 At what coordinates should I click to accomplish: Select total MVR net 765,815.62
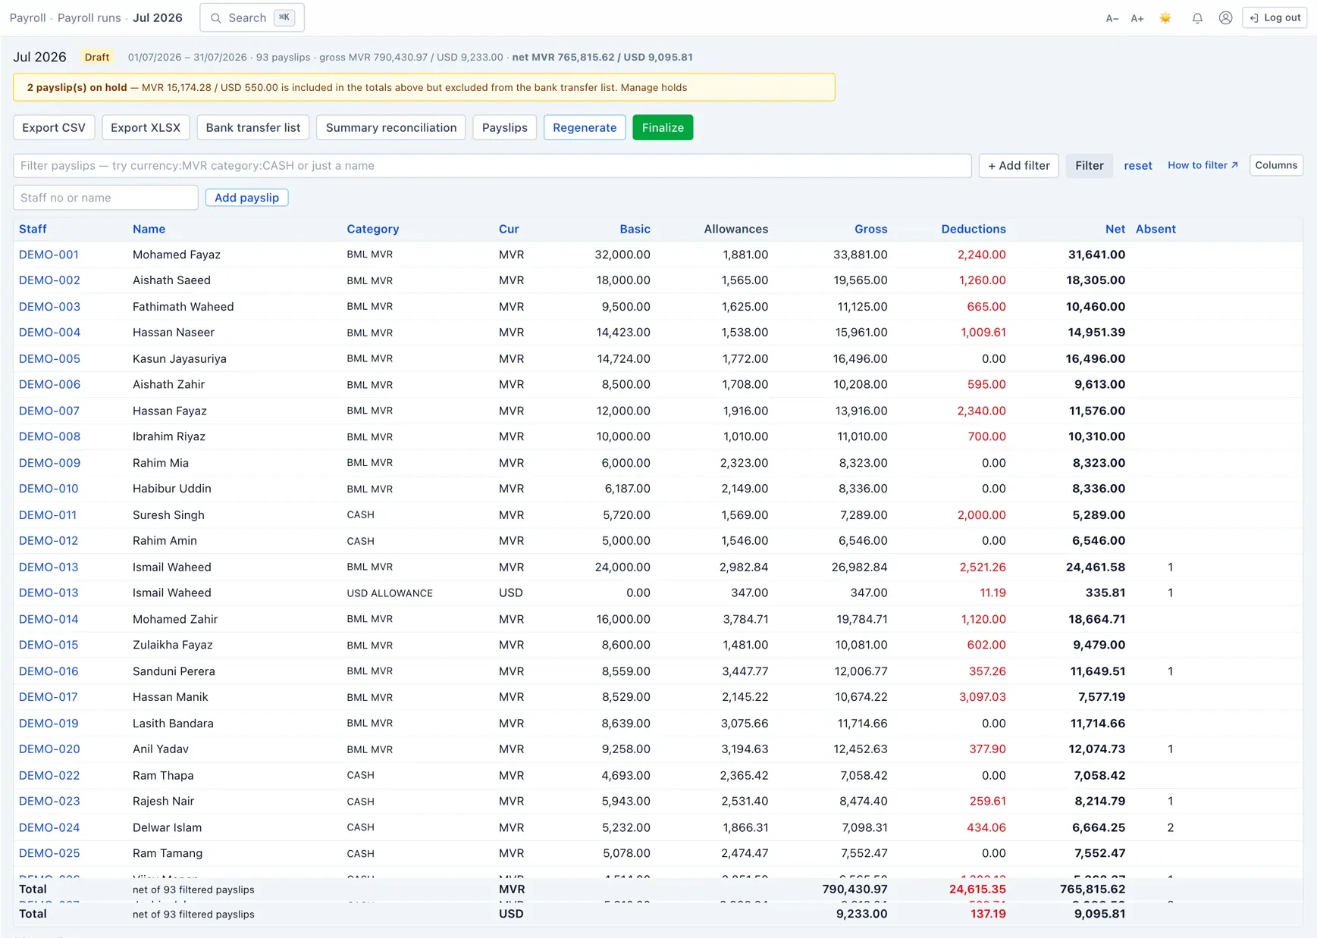(x=1093, y=889)
